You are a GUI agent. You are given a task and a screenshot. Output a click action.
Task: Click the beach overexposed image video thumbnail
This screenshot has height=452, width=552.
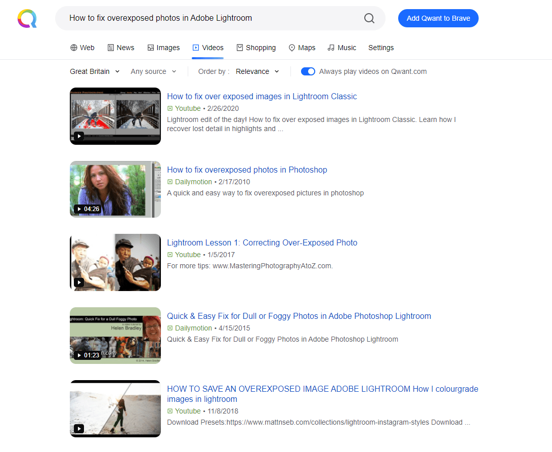point(115,408)
